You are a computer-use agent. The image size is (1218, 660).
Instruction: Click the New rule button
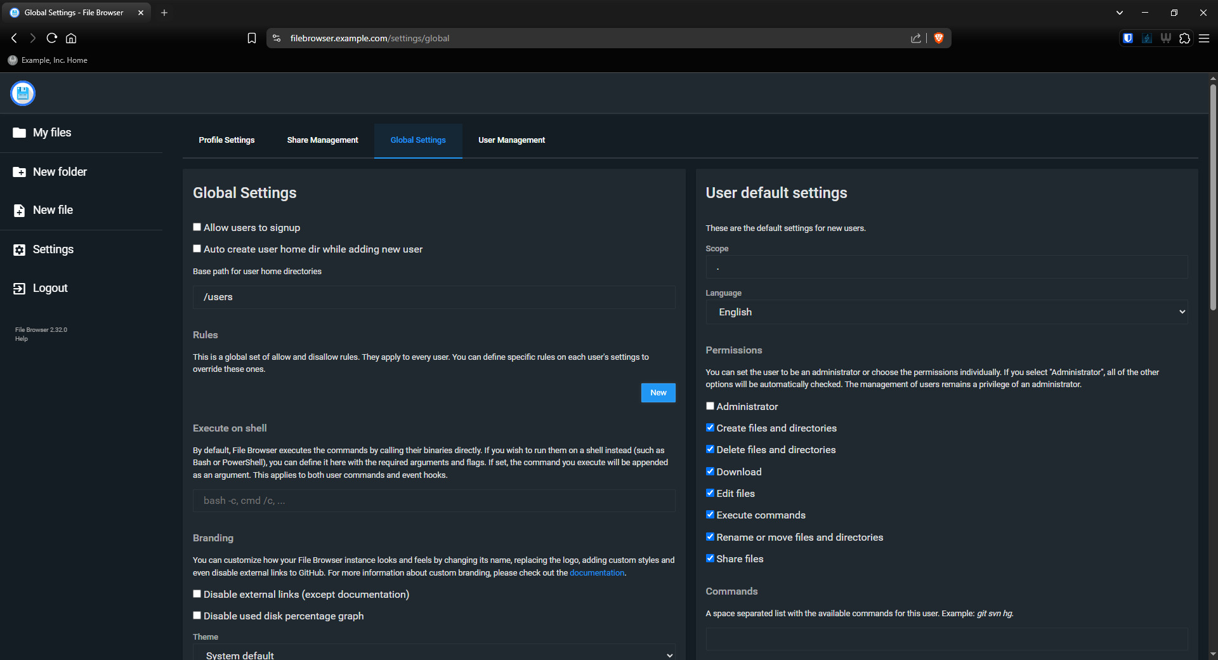click(x=658, y=393)
